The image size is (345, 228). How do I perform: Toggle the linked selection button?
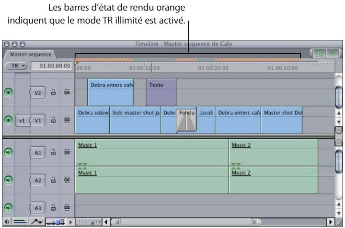click(320, 53)
